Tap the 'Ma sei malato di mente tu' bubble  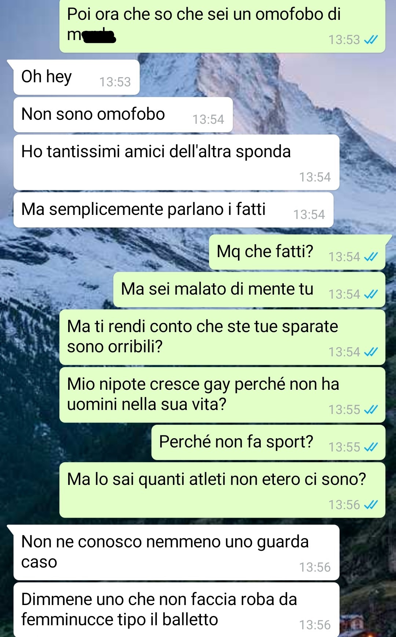pyautogui.click(x=249, y=289)
